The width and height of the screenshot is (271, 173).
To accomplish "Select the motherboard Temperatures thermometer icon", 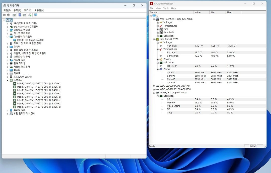I will [x=161, y=26].
